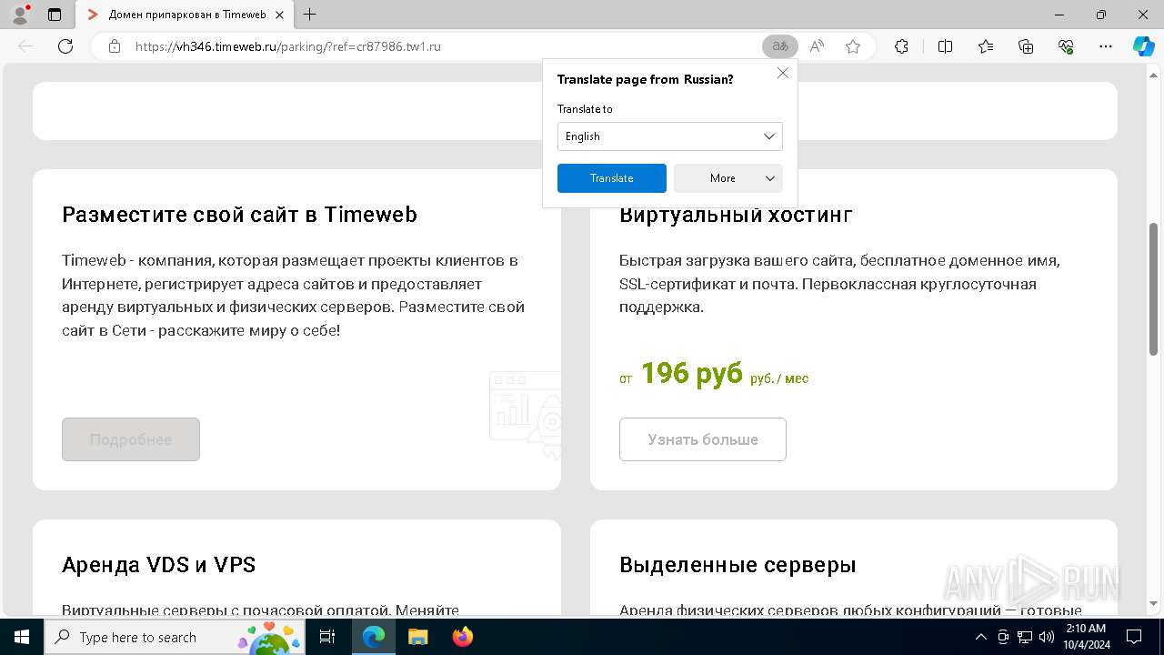Open browser Extensions icon
Image resolution: width=1164 pixels, height=655 pixels.
pos(901,46)
